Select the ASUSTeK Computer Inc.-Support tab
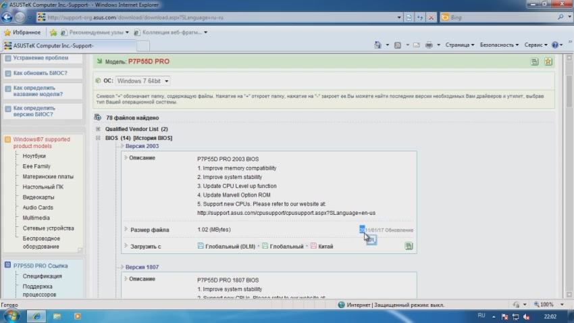Image resolution: width=574 pixels, height=323 pixels. pos(70,46)
